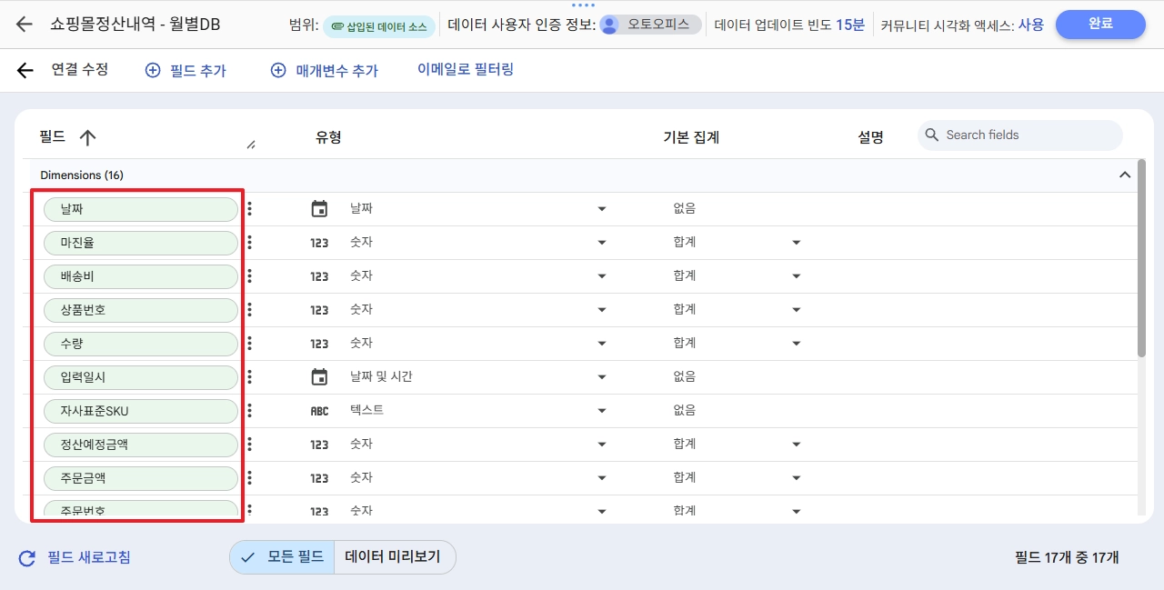Image resolution: width=1164 pixels, height=590 pixels.
Task: Open more options for 상품번호 field
Action: pyautogui.click(x=250, y=310)
